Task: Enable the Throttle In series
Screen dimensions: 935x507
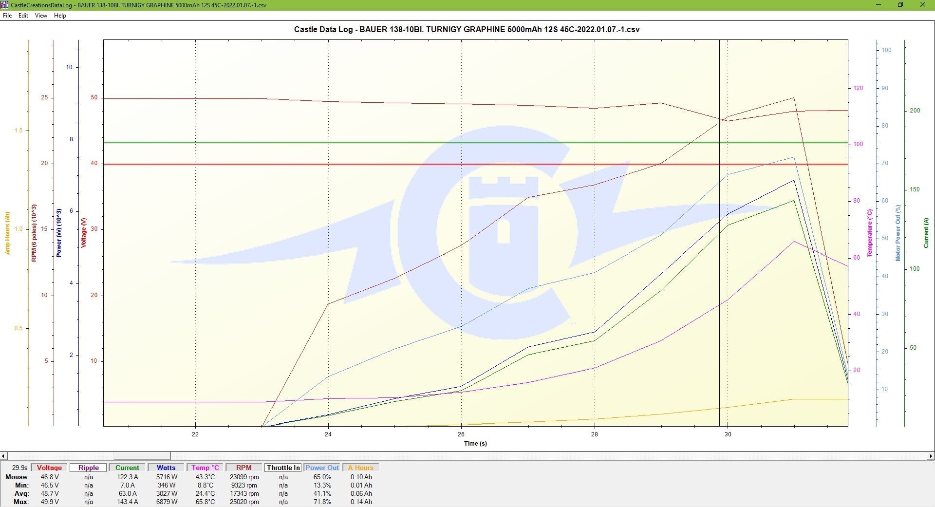Action: tap(283, 468)
